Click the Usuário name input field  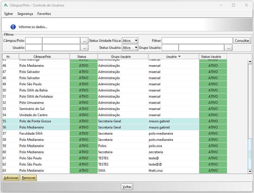(x=61, y=48)
